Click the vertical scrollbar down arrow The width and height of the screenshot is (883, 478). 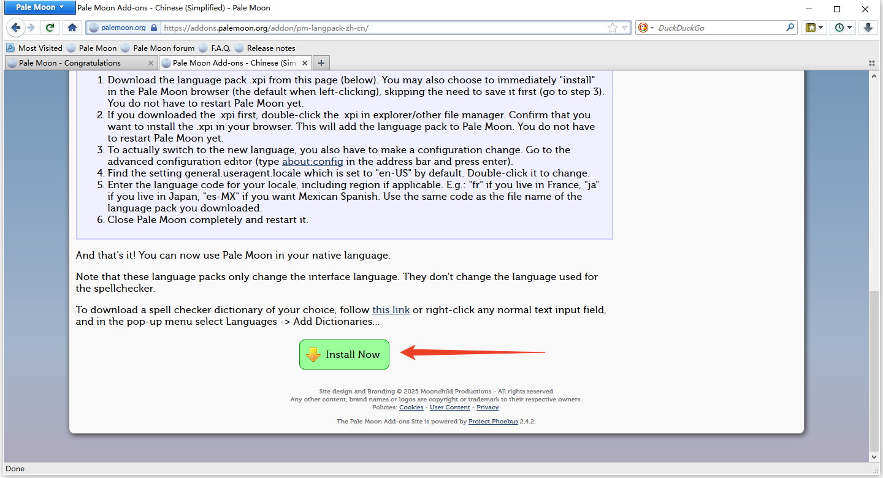(874, 457)
